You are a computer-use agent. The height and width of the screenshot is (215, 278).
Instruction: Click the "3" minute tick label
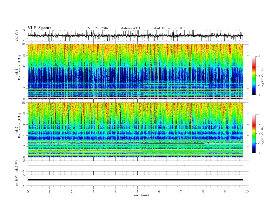pyautogui.click(x=94, y=191)
